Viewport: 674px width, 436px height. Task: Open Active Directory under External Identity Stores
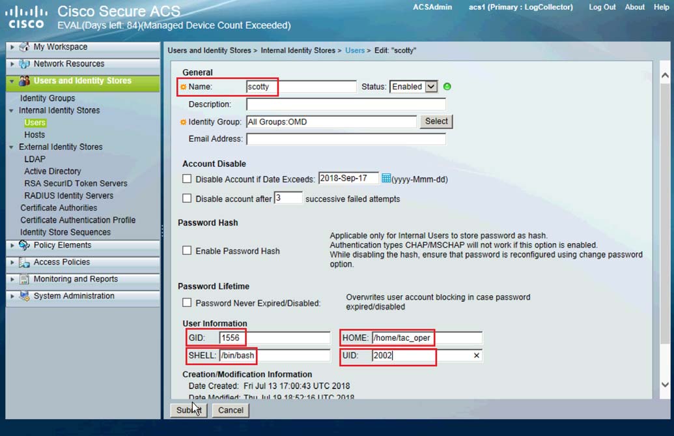[x=51, y=171]
